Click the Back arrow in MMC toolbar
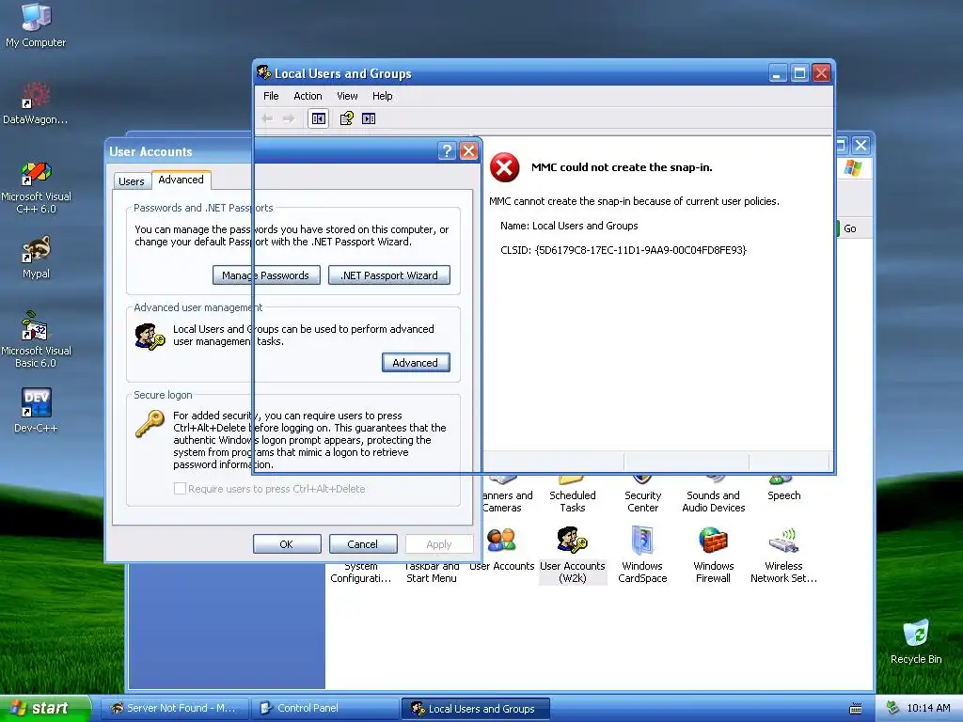 point(267,118)
